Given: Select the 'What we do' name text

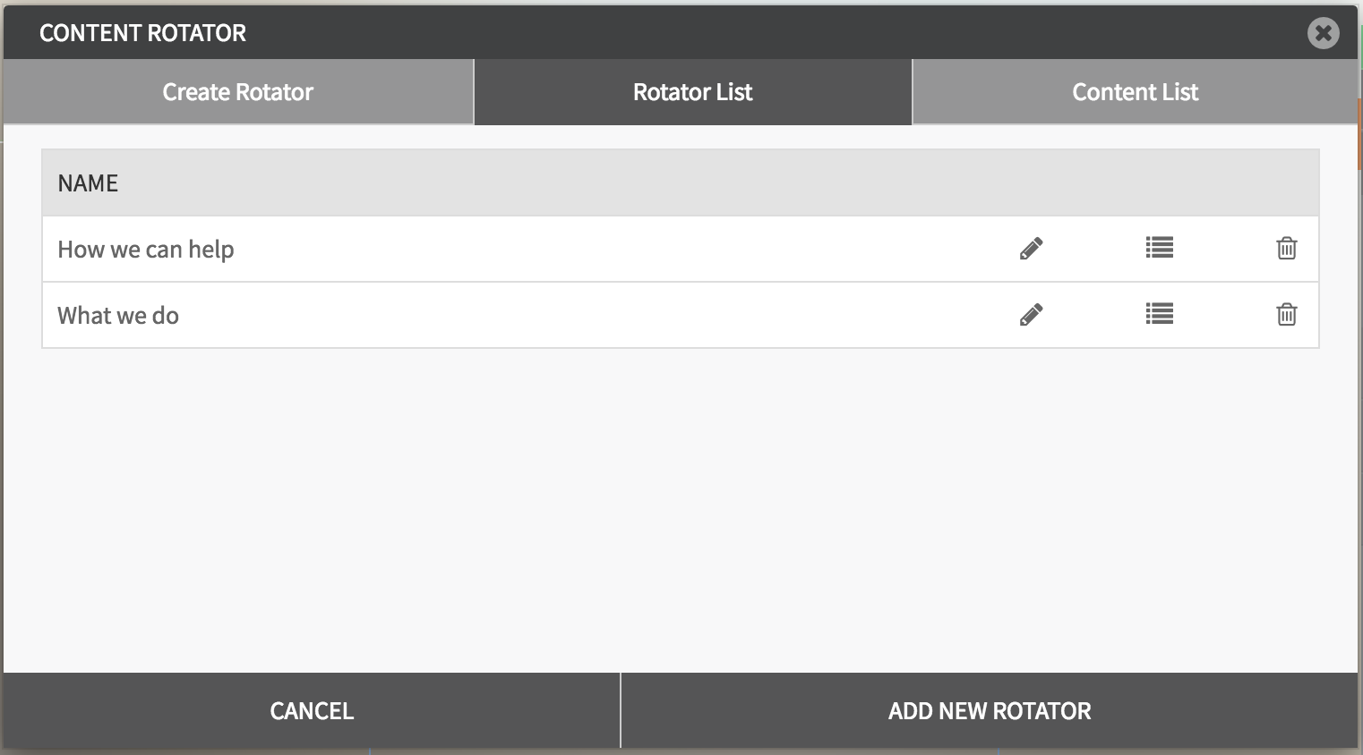Looking at the screenshot, I should 118,316.
